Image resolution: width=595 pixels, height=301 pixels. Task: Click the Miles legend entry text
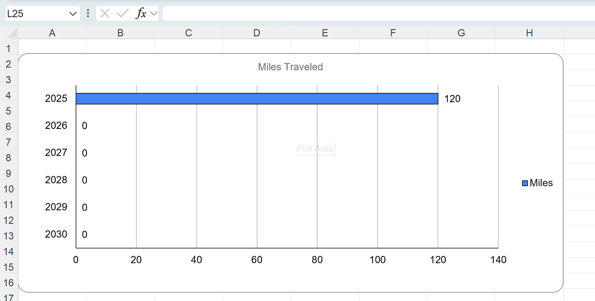pyautogui.click(x=541, y=183)
